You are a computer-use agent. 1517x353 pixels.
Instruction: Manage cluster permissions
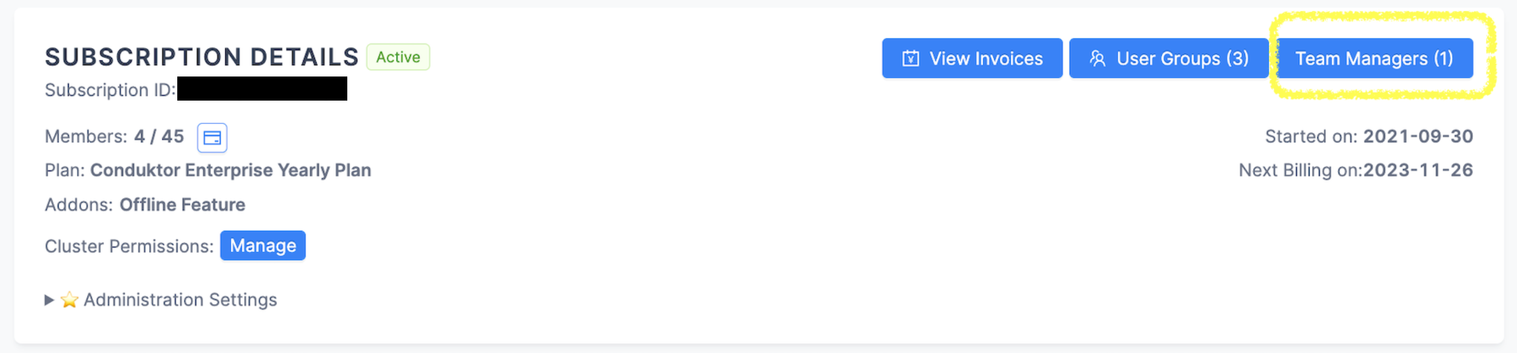coord(263,246)
